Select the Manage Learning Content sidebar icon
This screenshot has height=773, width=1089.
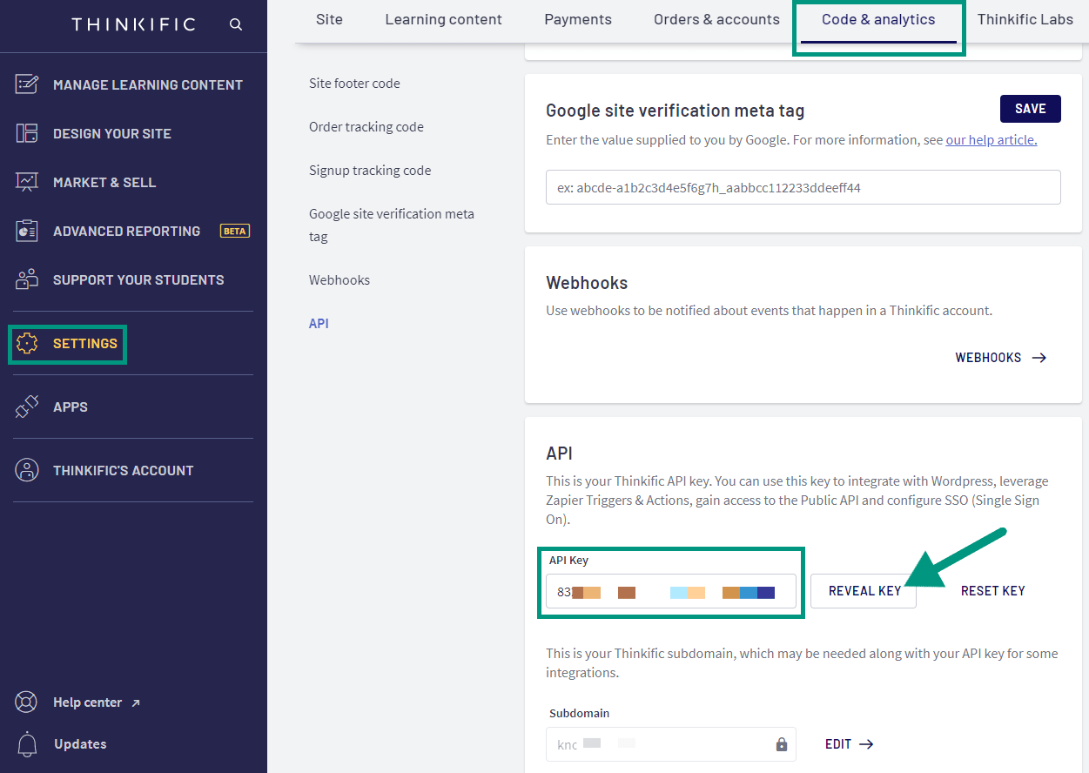click(x=27, y=84)
